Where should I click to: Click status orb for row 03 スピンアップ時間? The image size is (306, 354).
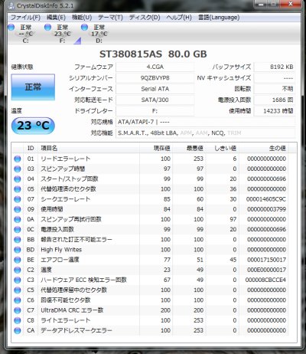point(18,169)
